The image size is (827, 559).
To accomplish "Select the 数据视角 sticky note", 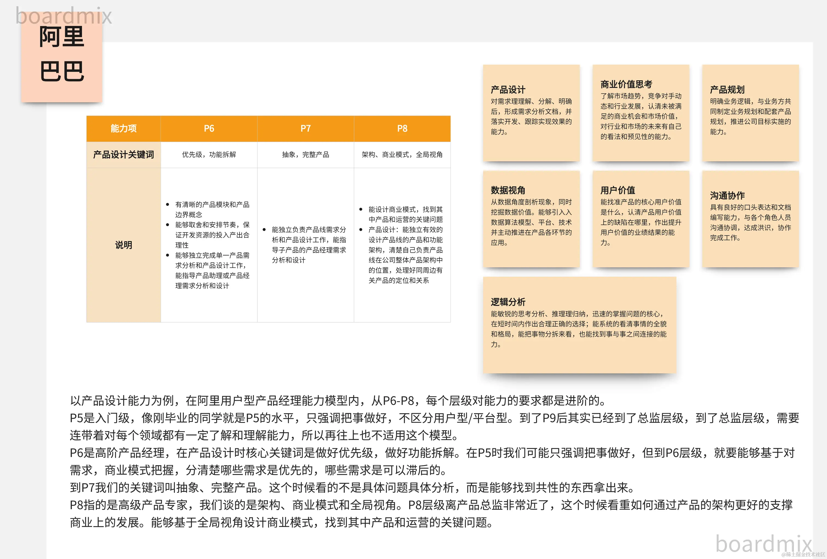I will coord(532,219).
